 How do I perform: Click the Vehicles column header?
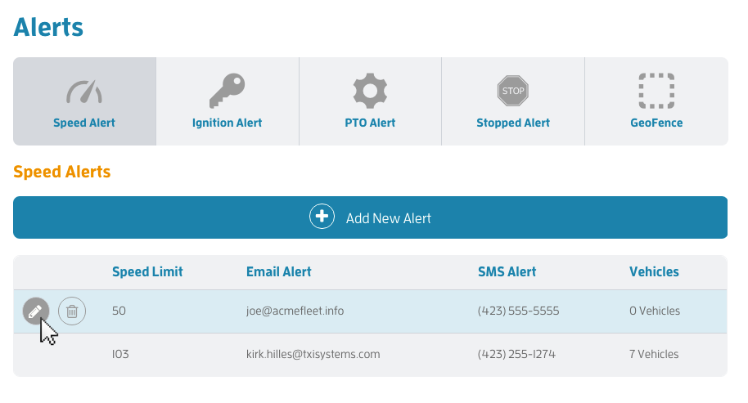654,271
